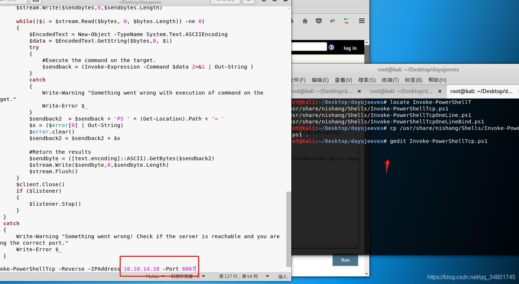
Task: Click the 'try' keyword line
Action: click(34, 47)
